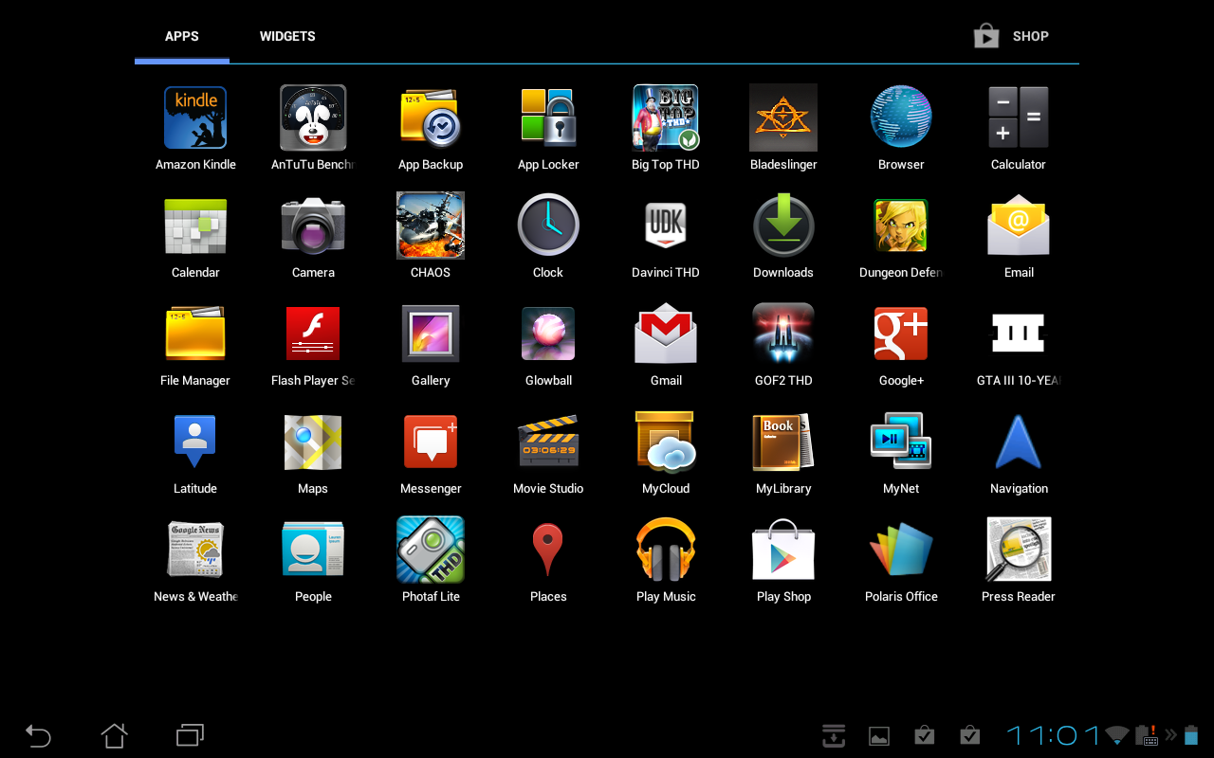The image size is (1214, 758).
Task: Open App Backup
Action: [x=431, y=117]
